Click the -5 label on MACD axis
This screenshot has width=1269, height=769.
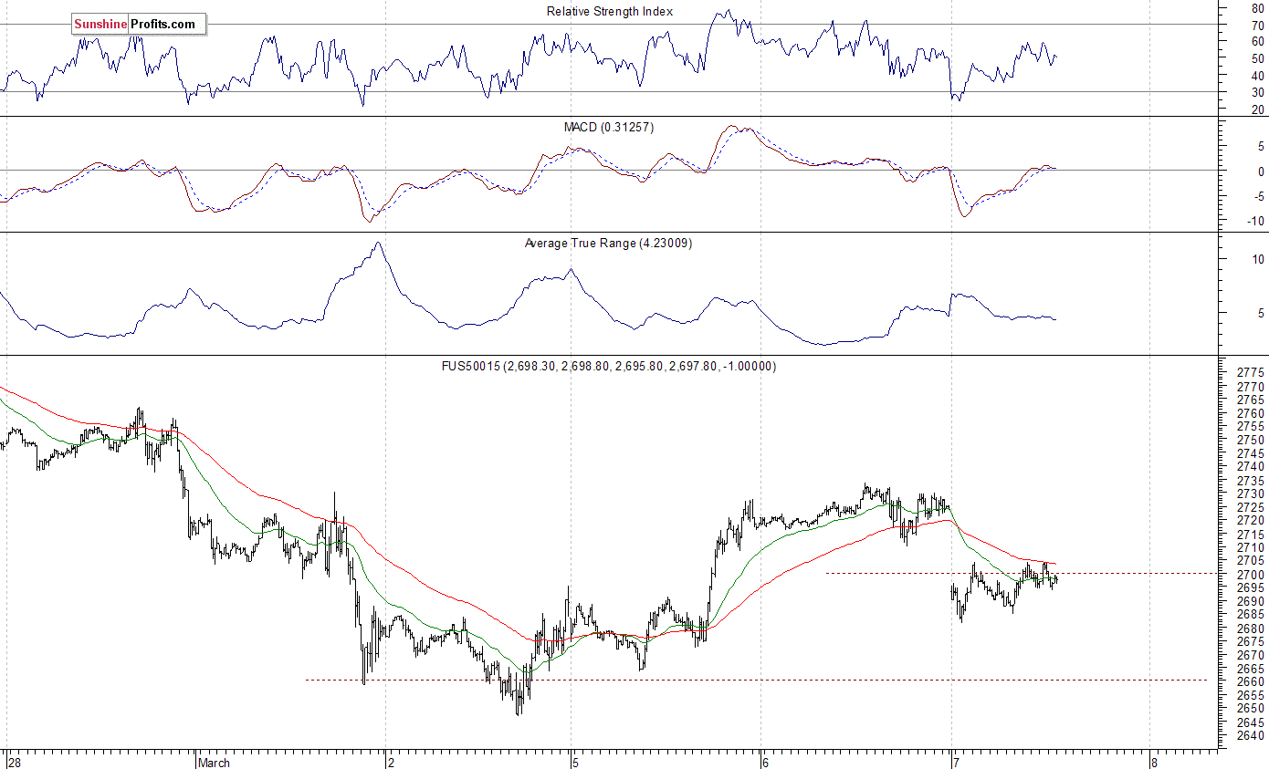(1259, 196)
